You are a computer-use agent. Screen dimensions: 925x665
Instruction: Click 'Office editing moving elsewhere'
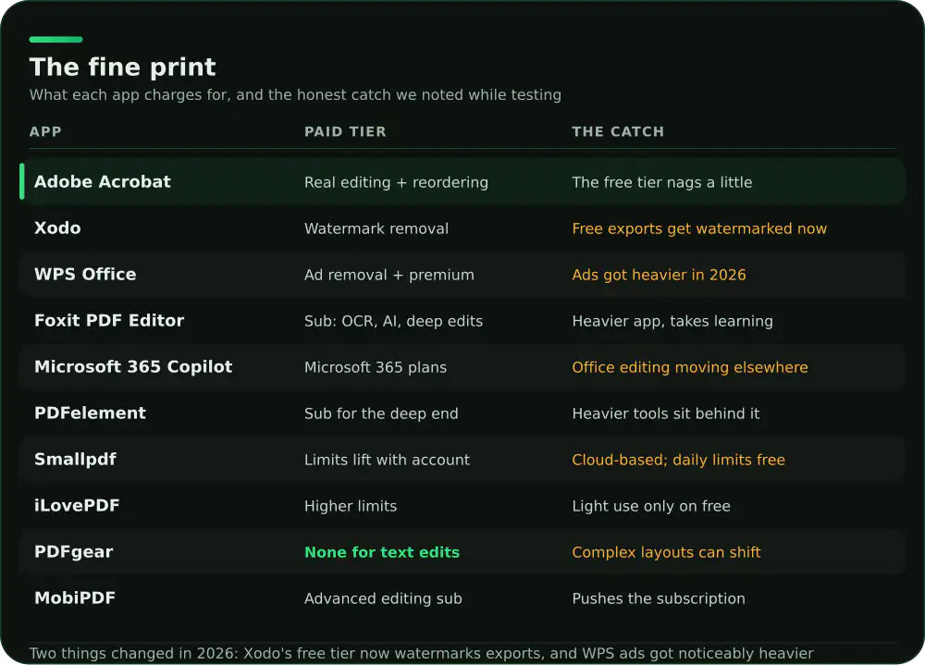[690, 367]
